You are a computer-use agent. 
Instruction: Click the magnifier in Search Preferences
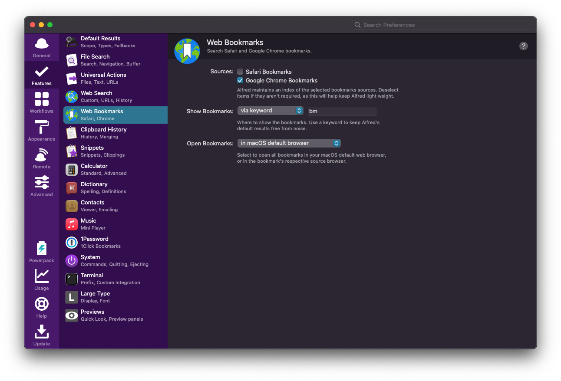(x=358, y=25)
